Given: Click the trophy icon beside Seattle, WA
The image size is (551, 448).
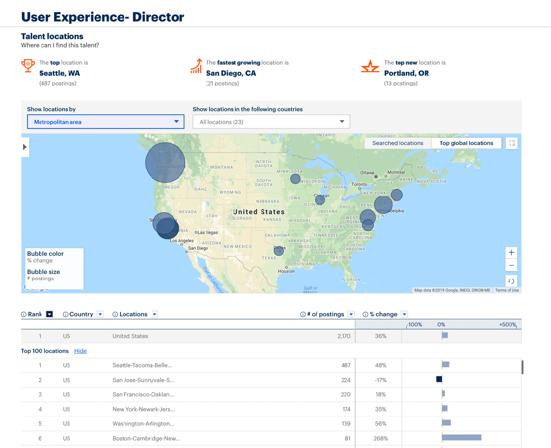Looking at the screenshot, I should pyautogui.click(x=28, y=65).
